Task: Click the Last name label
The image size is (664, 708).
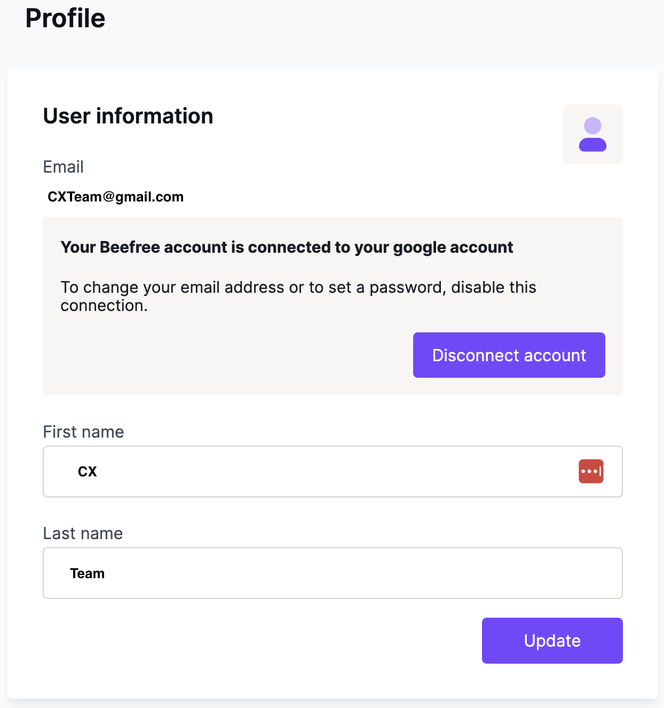Action: pos(83,533)
